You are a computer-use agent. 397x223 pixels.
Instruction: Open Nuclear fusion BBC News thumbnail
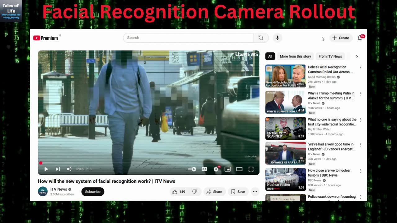[286, 179]
